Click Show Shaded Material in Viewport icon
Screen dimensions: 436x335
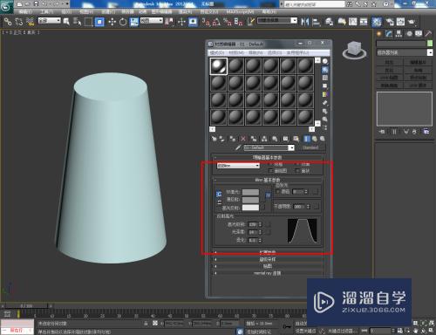pyautogui.click(x=296, y=139)
